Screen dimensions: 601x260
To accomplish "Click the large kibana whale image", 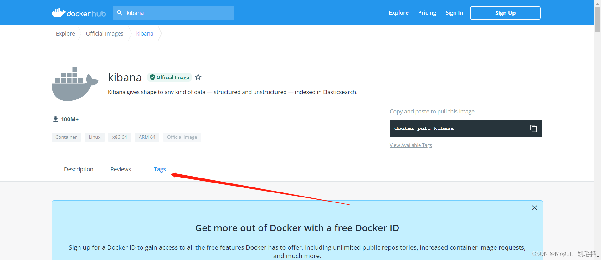I will pos(75,84).
